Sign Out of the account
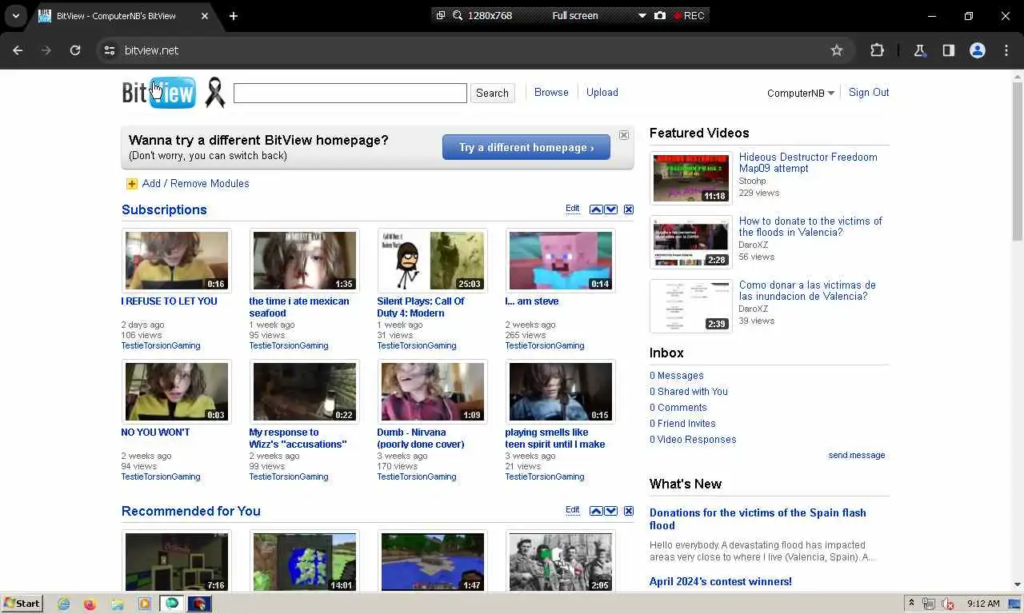 (869, 93)
